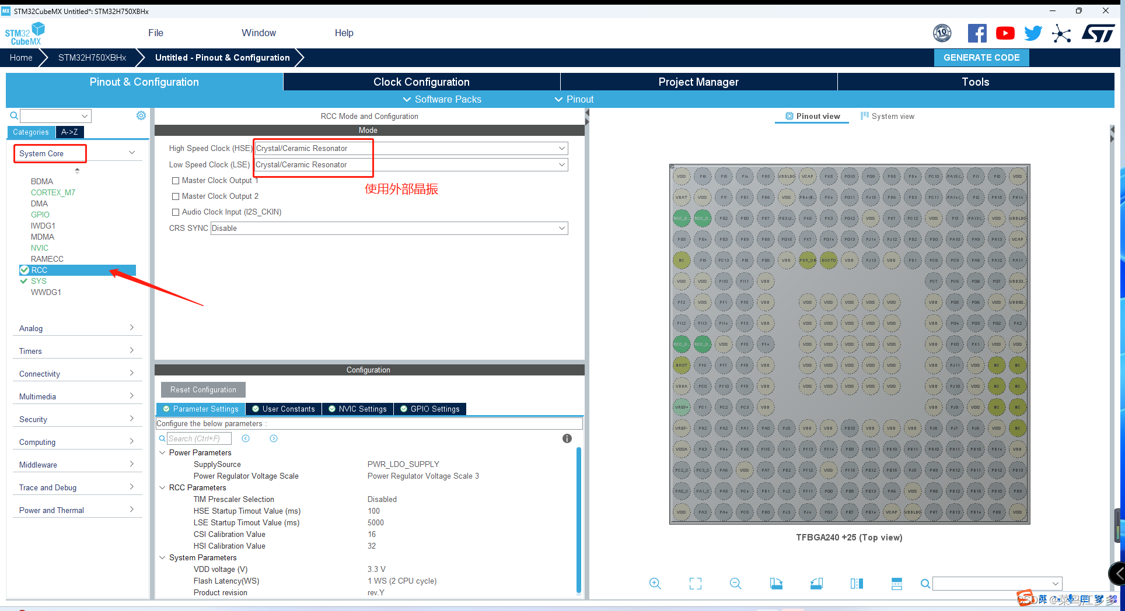Switch to System view
Screen dimensions: 1125x611
(x=888, y=116)
